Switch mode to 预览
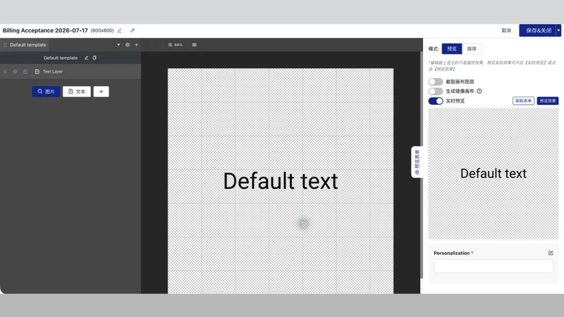The height and width of the screenshot is (317, 564). (452, 49)
